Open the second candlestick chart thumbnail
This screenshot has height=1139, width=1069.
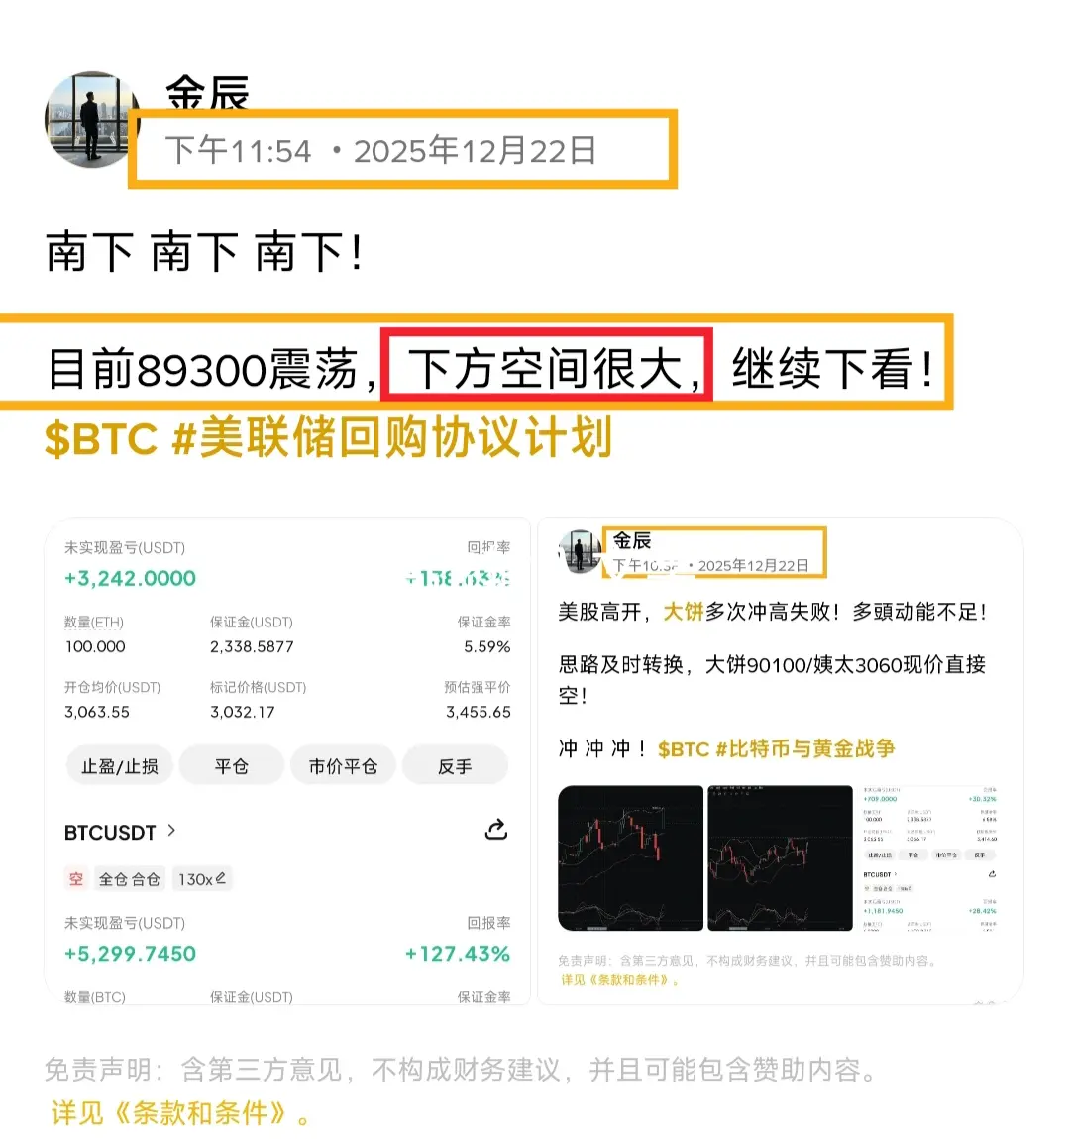click(x=780, y=857)
